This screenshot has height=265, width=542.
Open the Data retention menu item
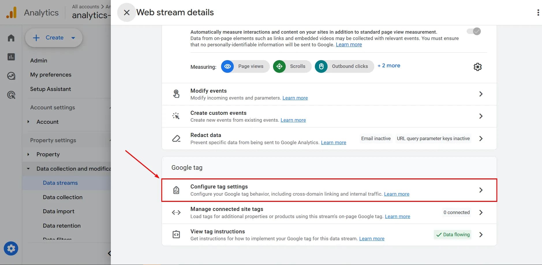point(62,226)
